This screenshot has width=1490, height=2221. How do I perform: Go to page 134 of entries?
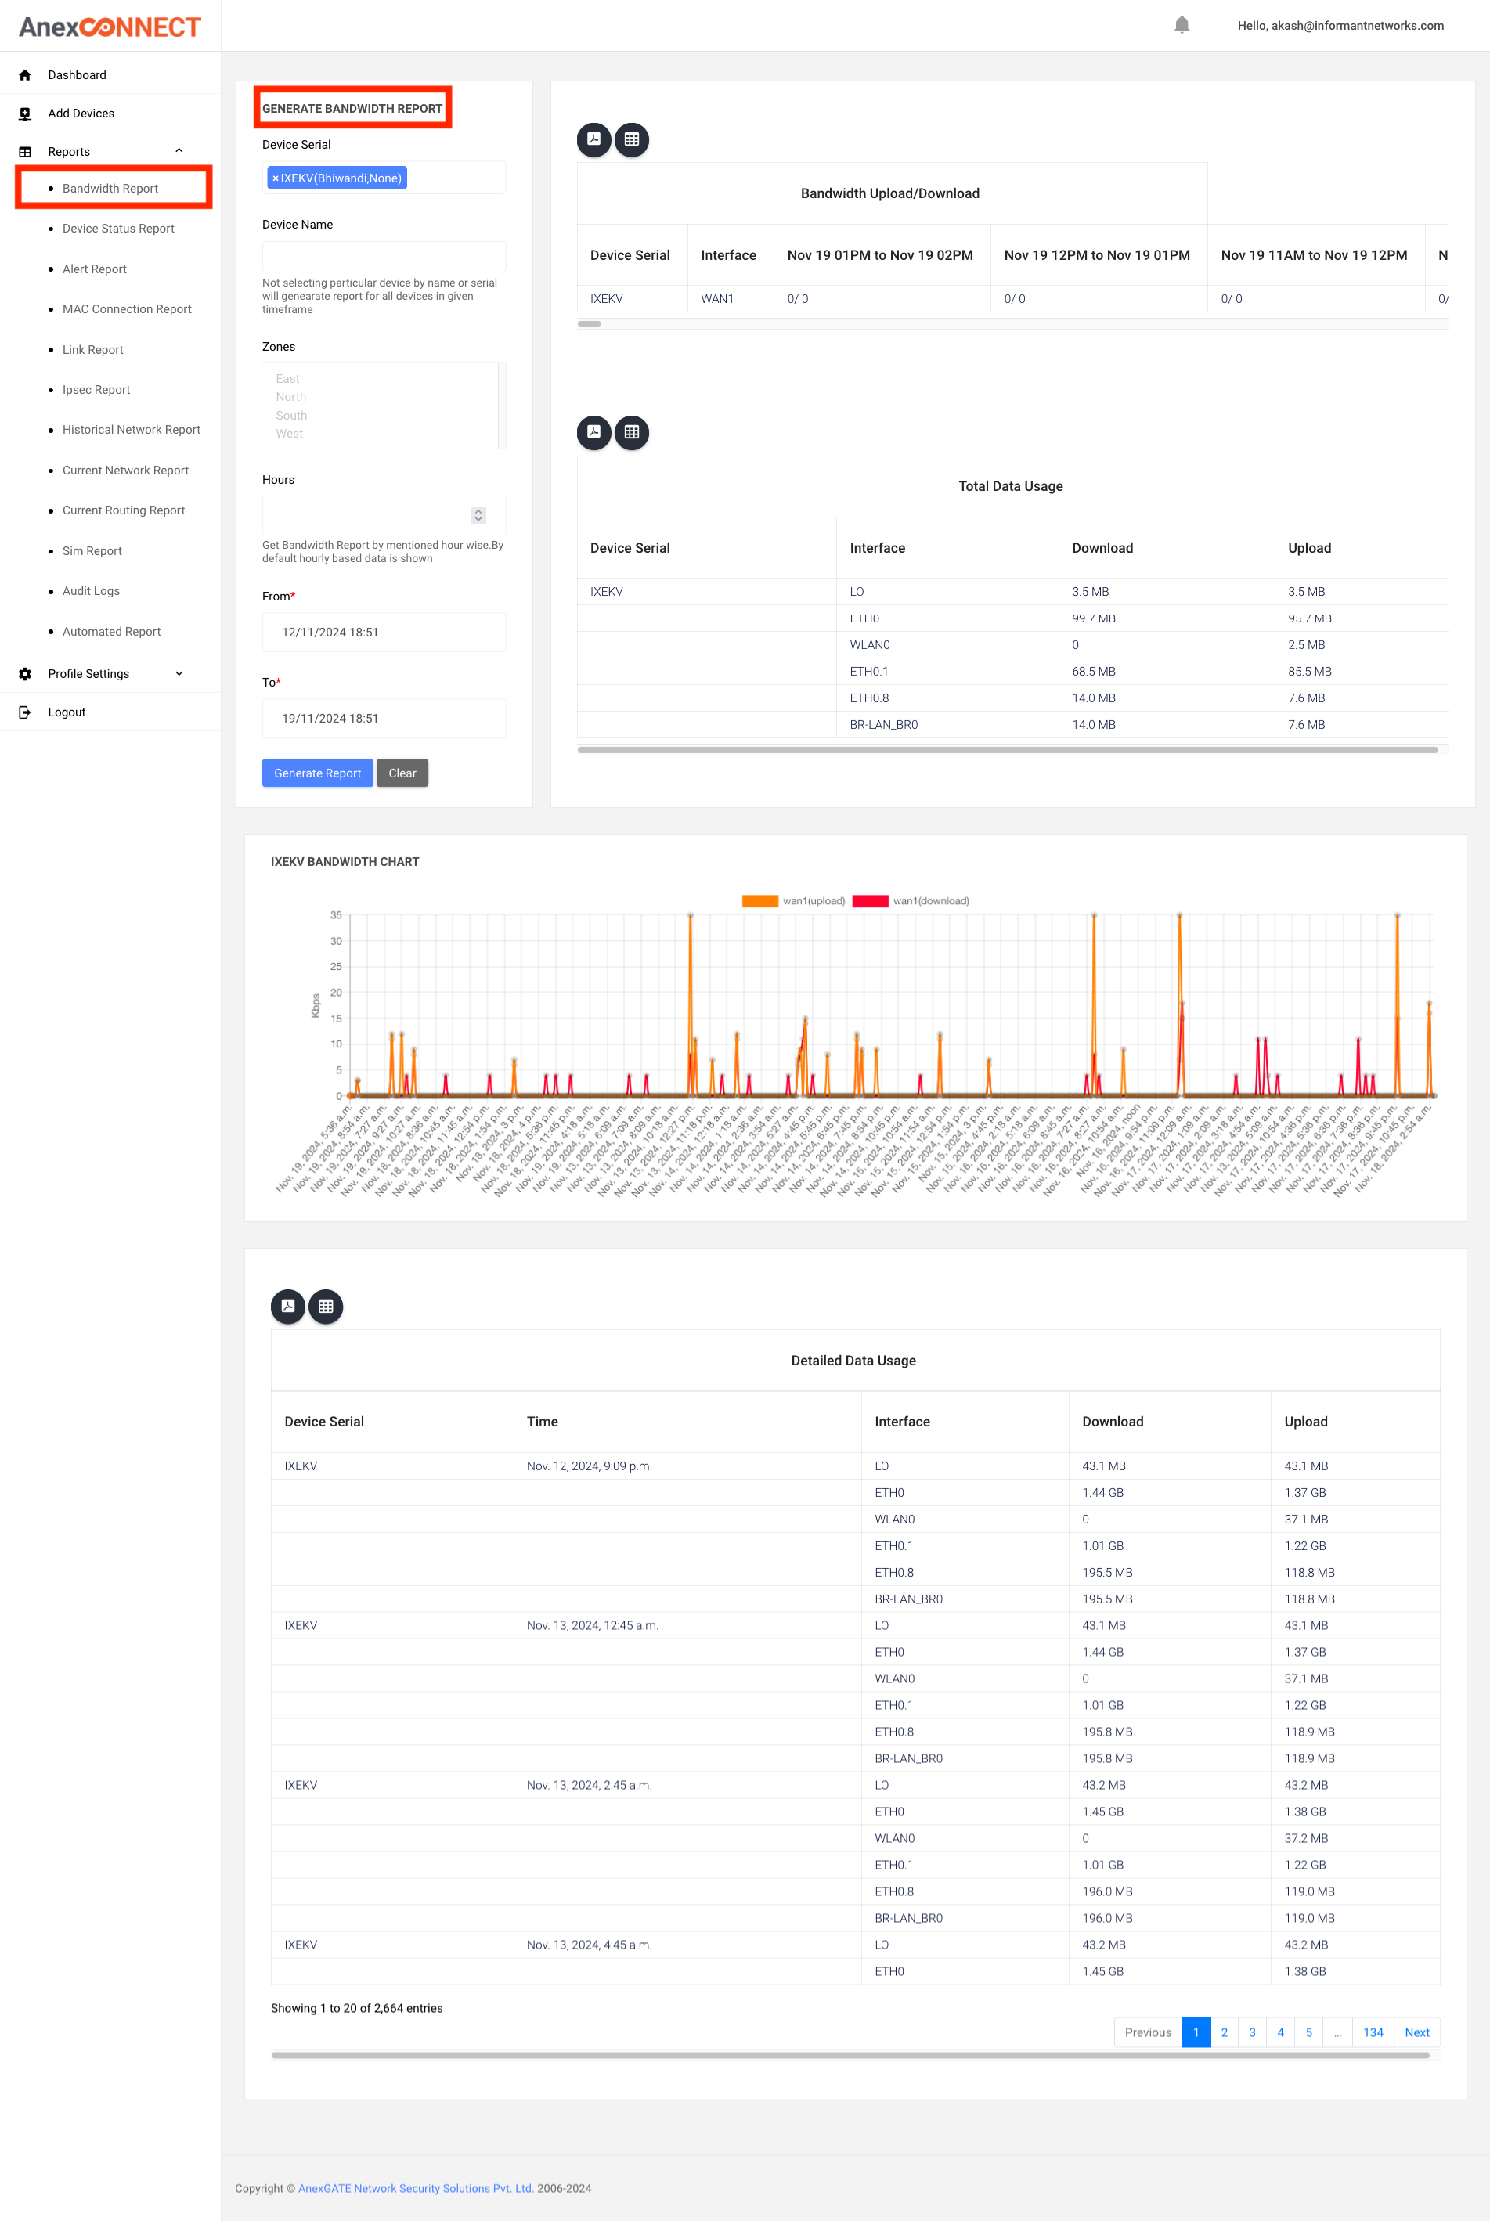click(1373, 2032)
